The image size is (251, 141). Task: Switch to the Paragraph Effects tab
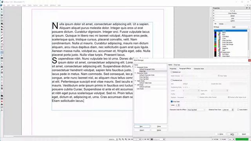click(185, 69)
